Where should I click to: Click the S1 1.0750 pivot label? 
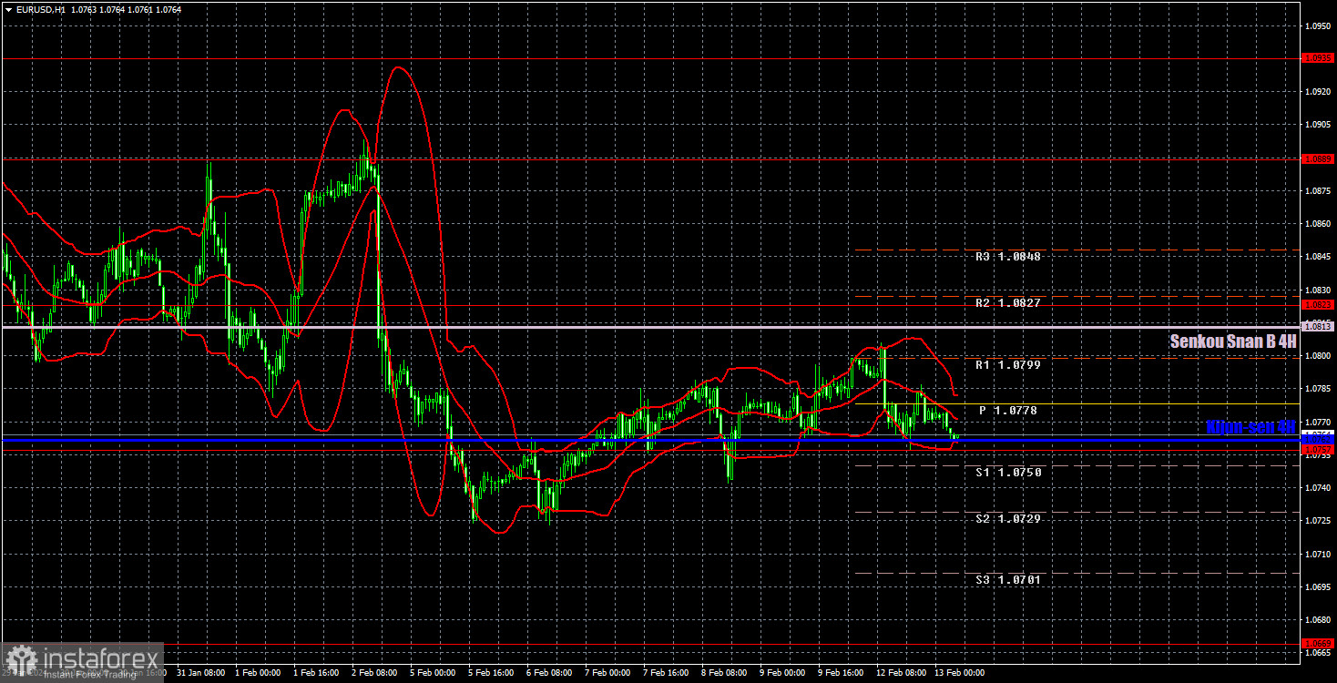(1007, 473)
